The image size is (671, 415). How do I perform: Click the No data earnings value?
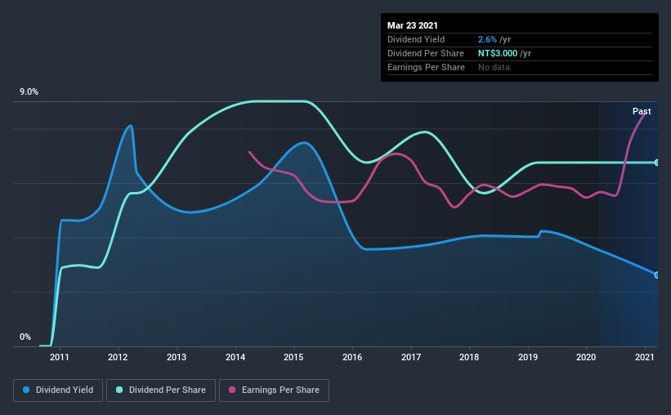[x=494, y=67]
